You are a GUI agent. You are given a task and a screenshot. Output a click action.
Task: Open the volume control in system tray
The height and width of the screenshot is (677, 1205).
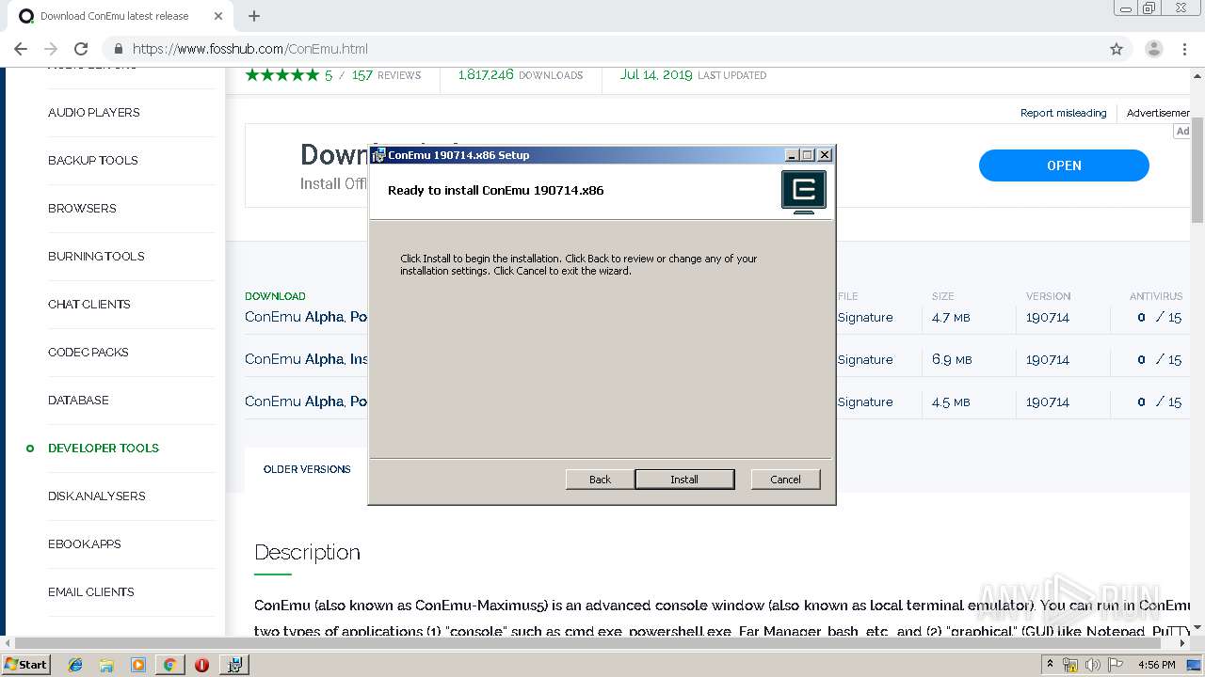pos(1093,665)
